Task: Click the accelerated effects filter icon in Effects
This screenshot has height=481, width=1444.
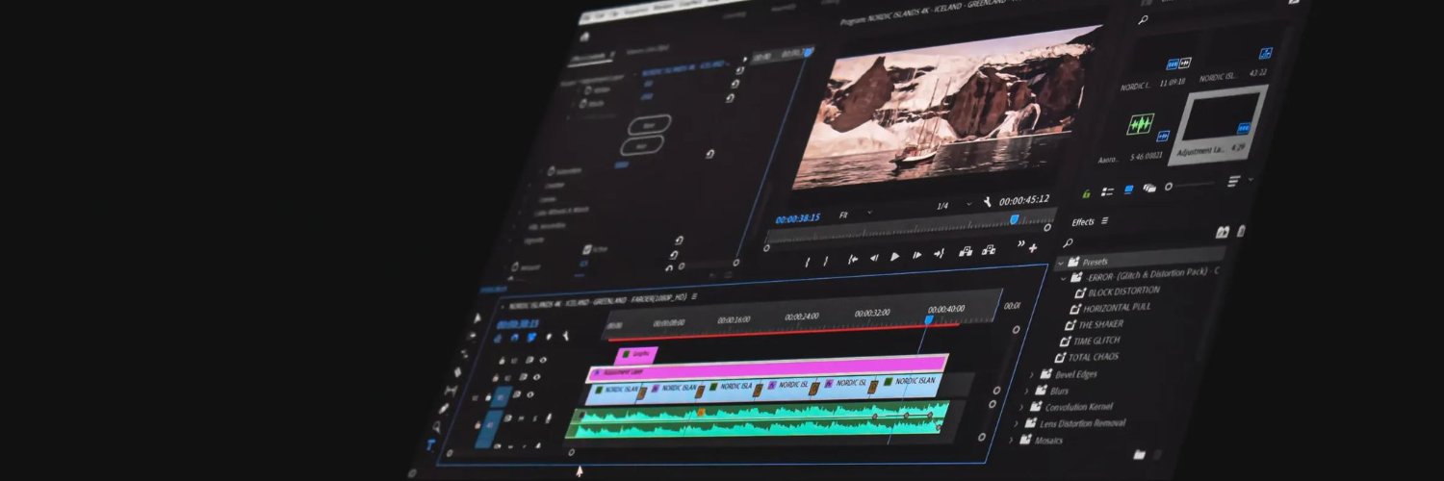Action: click(1223, 232)
